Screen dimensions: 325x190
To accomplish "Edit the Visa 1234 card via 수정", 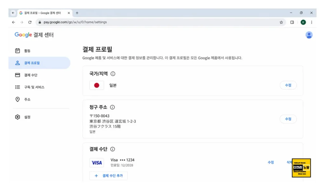I will point(271,162).
